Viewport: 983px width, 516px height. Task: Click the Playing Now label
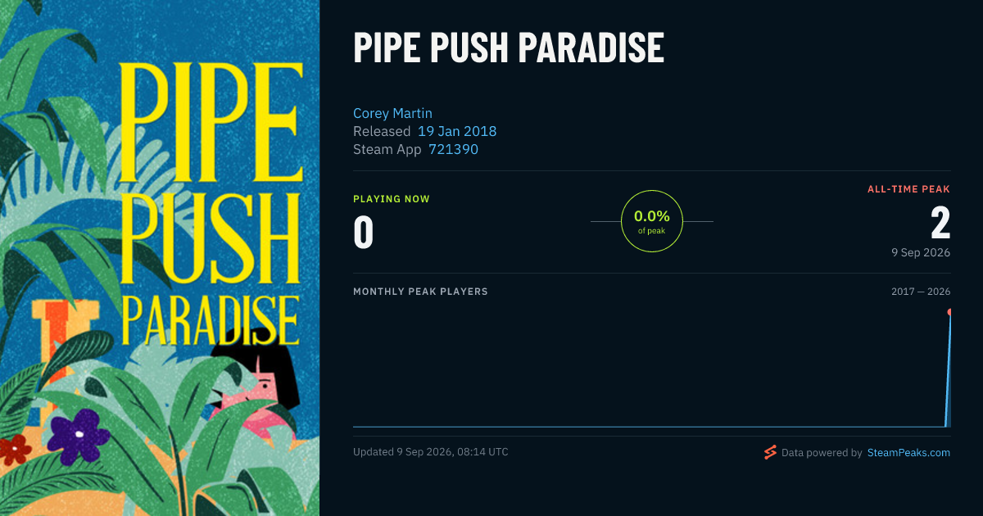pyautogui.click(x=392, y=199)
